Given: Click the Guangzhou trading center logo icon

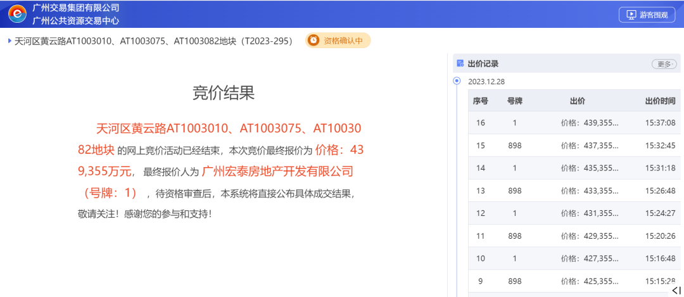Looking at the screenshot, I should click(x=18, y=14).
